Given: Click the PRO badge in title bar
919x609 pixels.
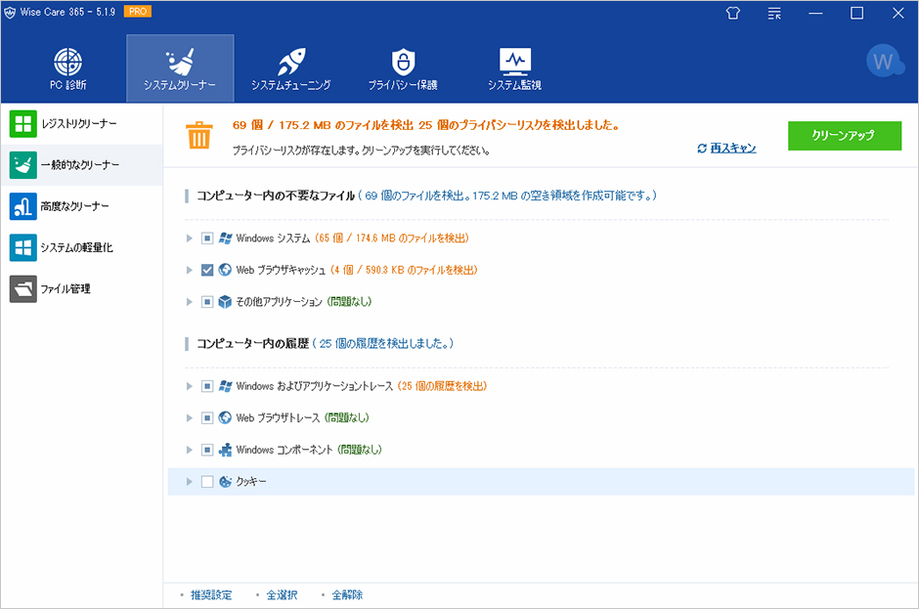Looking at the screenshot, I should tap(138, 11).
